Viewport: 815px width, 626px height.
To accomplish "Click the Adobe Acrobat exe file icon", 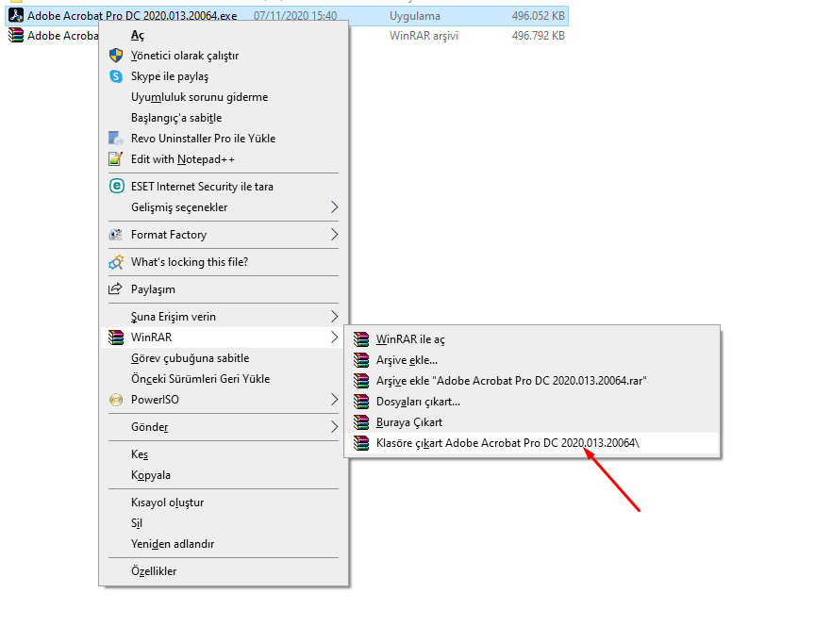I will pos(16,16).
